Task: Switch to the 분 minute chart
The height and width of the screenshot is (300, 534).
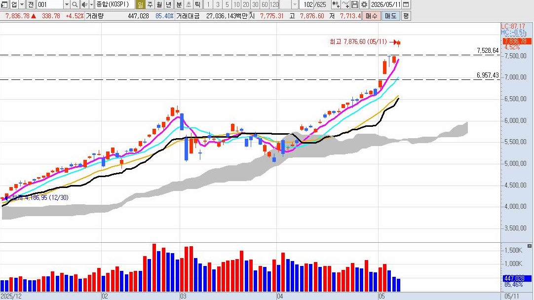Action: (x=179, y=4)
